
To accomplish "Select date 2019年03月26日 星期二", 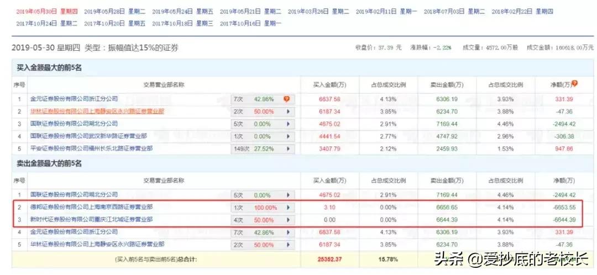I will click(x=318, y=12).
